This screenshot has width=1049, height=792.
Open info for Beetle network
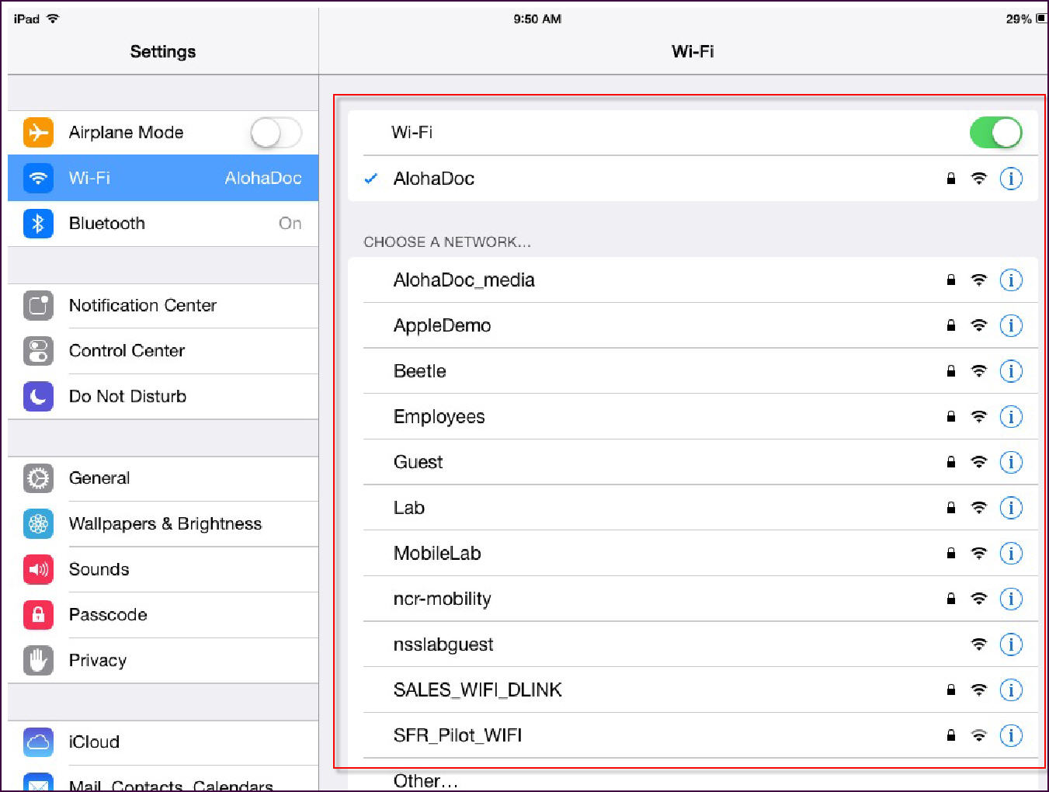[1011, 371]
